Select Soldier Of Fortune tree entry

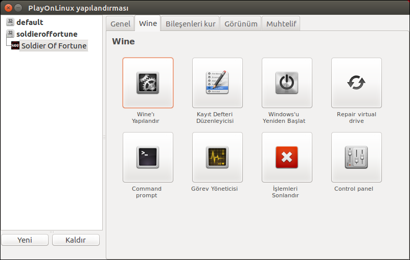click(54, 46)
